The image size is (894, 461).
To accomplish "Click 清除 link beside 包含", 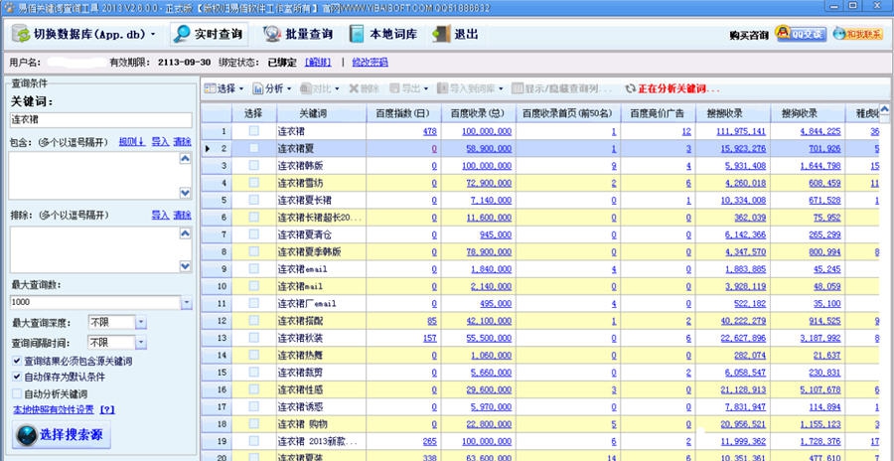I will click(183, 141).
